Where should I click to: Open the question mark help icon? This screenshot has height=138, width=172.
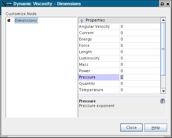pos(162,101)
